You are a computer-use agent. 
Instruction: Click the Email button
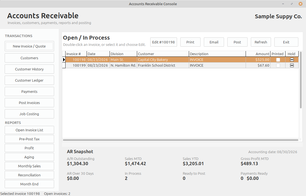tap(214, 42)
